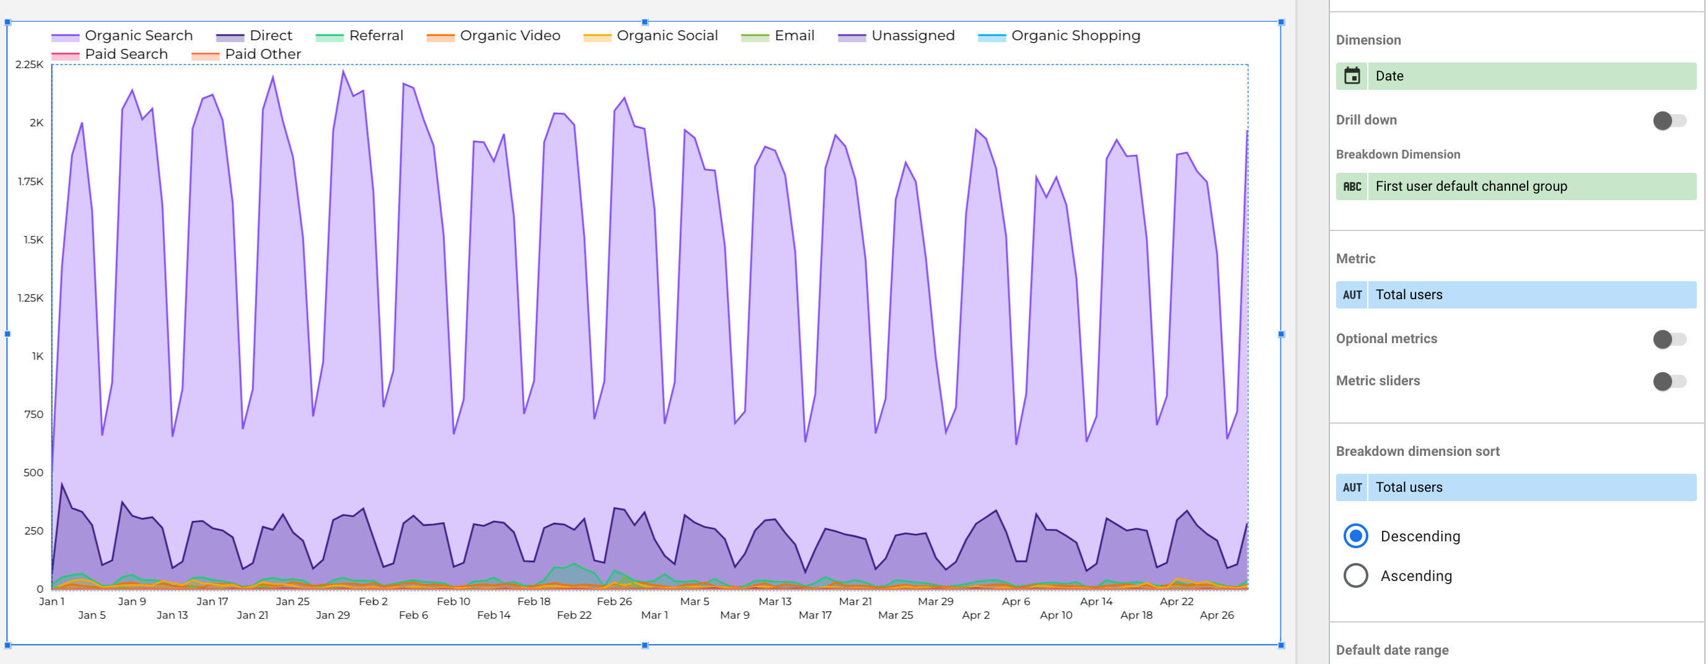Click the 1K y-axis label
1708x664 pixels.
pos(38,357)
